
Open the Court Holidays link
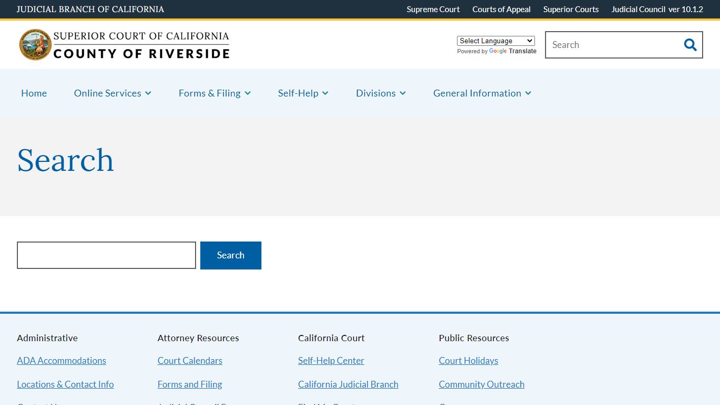(x=469, y=361)
